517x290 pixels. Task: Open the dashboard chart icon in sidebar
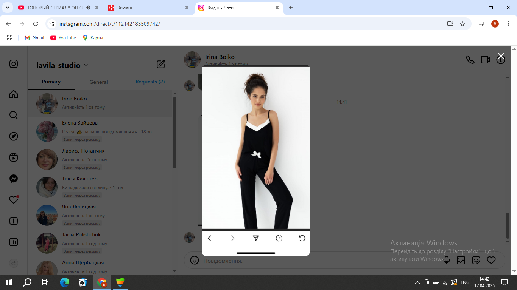point(14,242)
